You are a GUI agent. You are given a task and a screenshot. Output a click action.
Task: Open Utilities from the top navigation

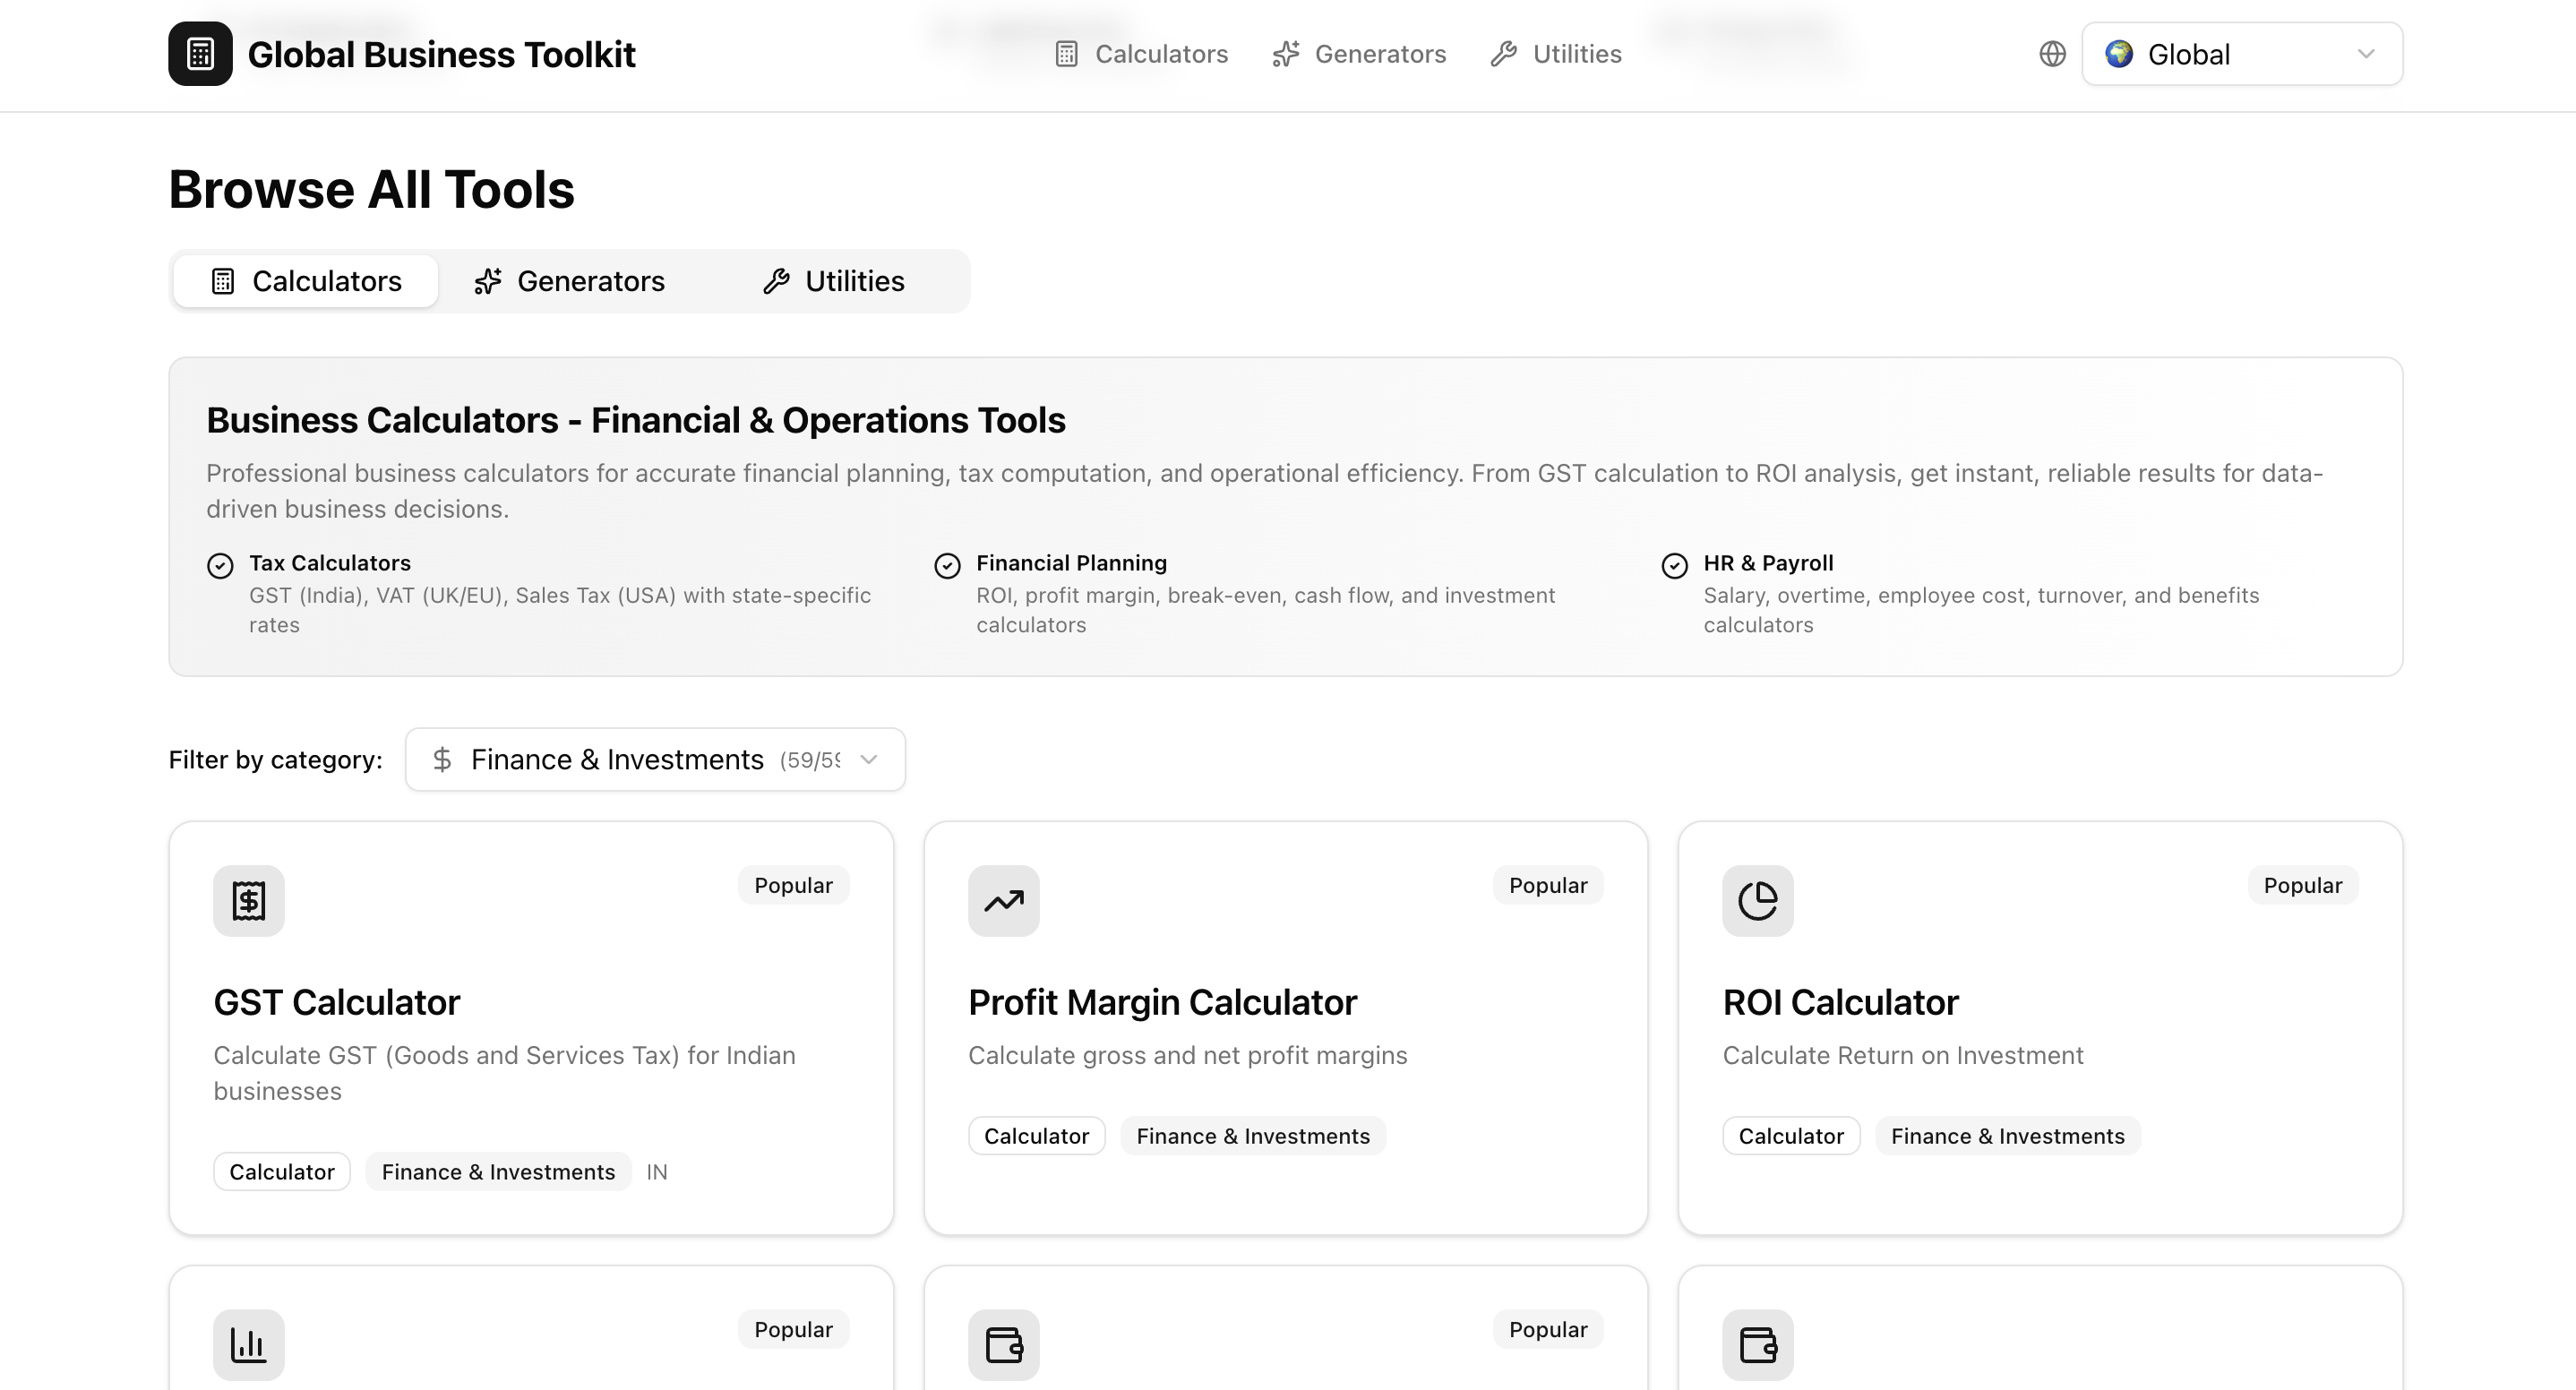(x=1556, y=54)
